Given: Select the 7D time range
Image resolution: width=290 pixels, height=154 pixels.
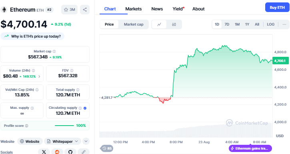Looking at the screenshot, I should [x=227, y=24].
